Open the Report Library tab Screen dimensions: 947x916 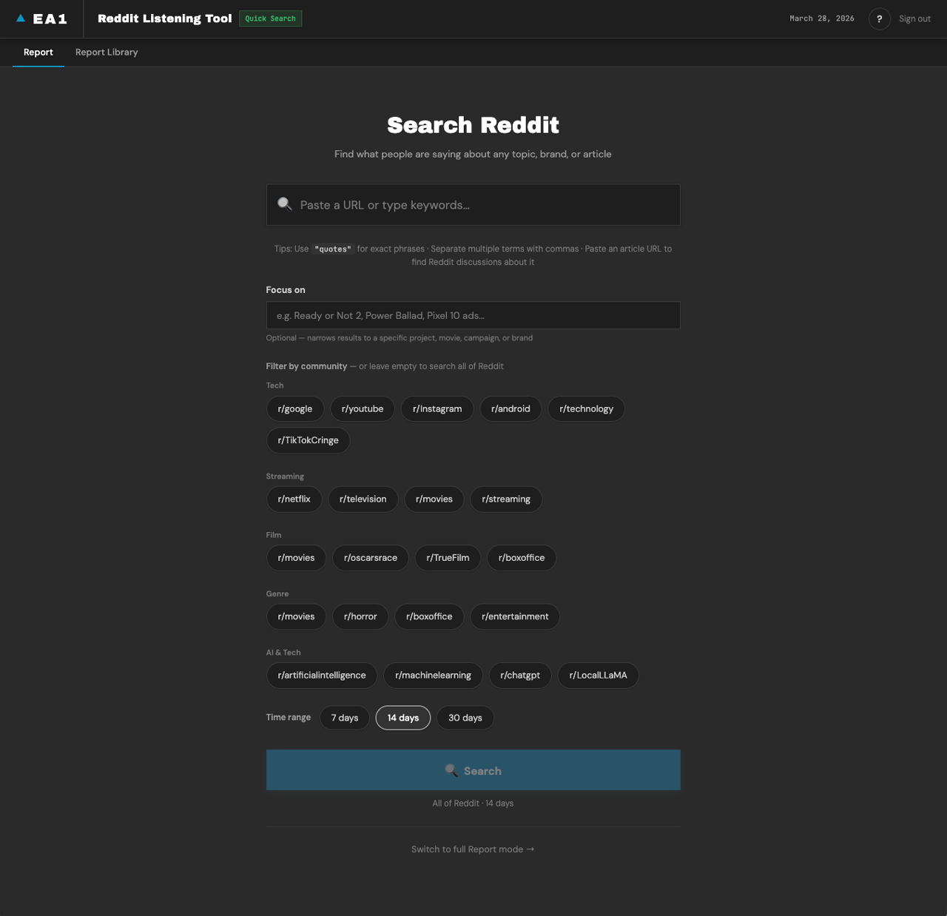pos(107,53)
